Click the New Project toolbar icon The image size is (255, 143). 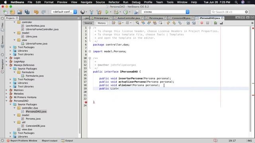pos(12,12)
